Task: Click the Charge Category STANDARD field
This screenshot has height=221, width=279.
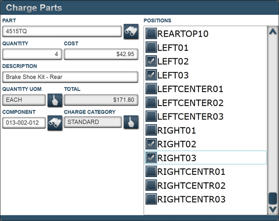Action: click(93, 122)
